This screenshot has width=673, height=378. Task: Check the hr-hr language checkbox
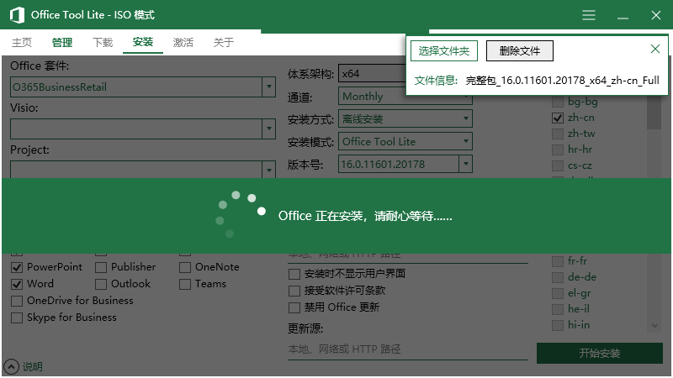coord(558,150)
